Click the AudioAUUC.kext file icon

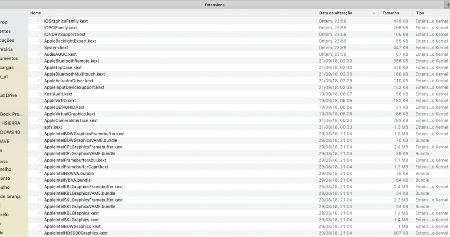40,54
